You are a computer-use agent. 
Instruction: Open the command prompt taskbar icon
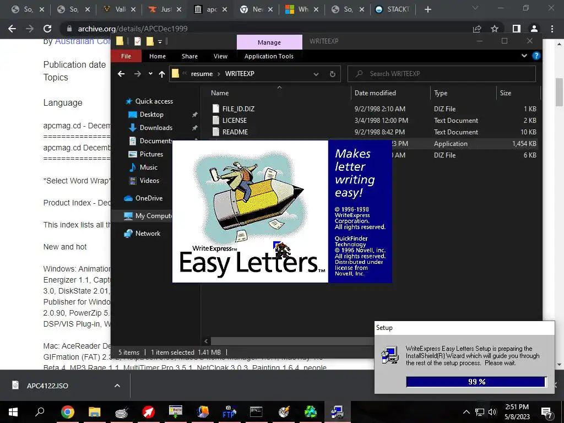[x=256, y=412]
